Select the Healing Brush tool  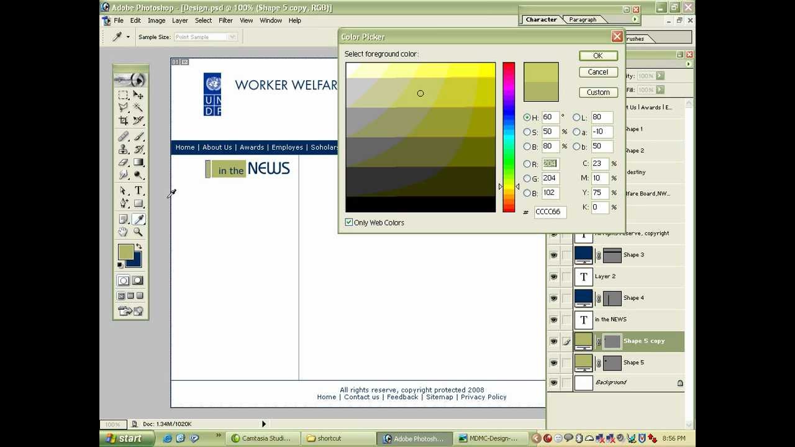(x=123, y=137)
